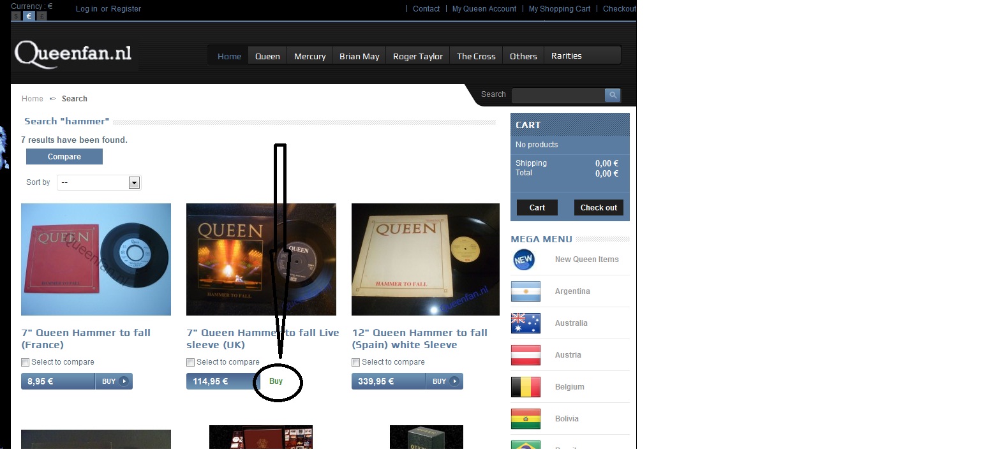This screenshot has width=998, height=459.
Task: Open the Austria flag icon
Action: coord(526,355)
